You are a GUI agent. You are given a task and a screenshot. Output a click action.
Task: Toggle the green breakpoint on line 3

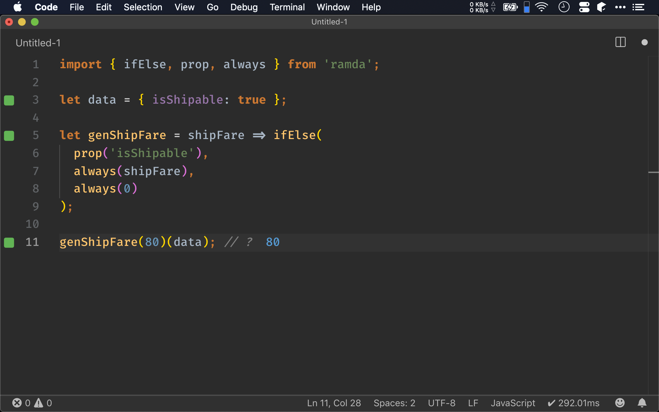coord(9,100)
